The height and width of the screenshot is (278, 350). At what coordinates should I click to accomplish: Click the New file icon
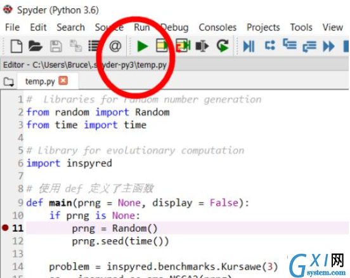pos(16,46)
